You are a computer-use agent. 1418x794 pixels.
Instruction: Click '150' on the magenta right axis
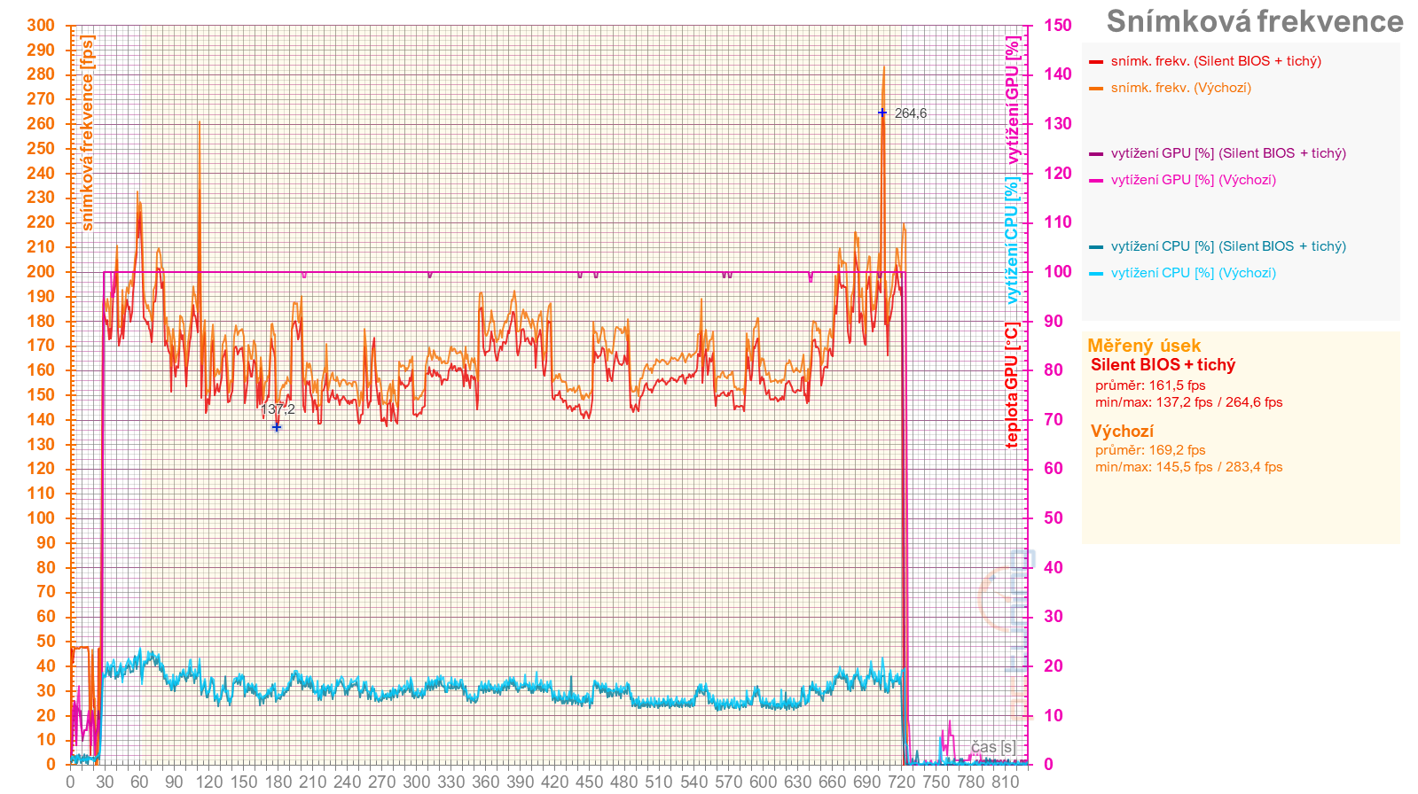1057,25
